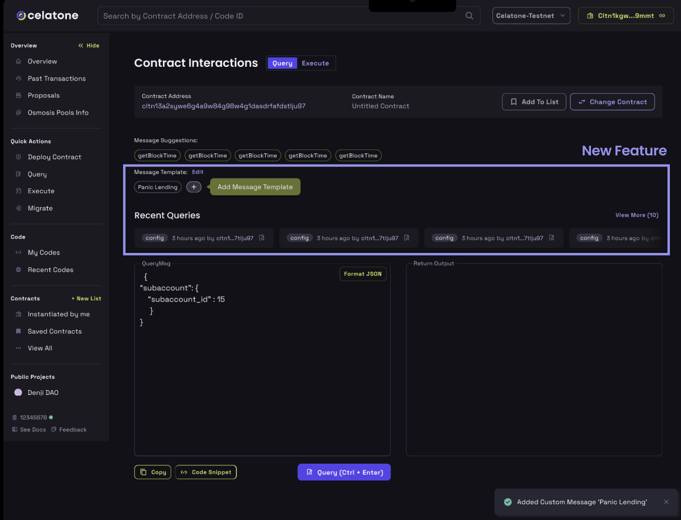Open See Docs link
The width and height of the screenshot is (681, 520).
[29, 429]
